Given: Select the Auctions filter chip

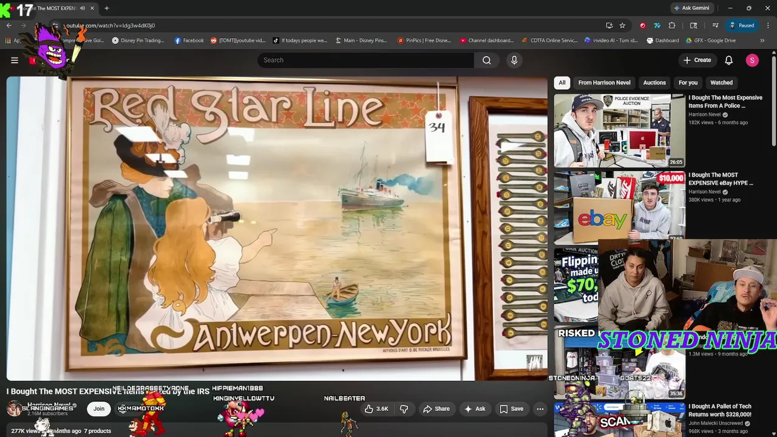Looking at the screenshot, I should pyautogui.click(x=654, y=83).
